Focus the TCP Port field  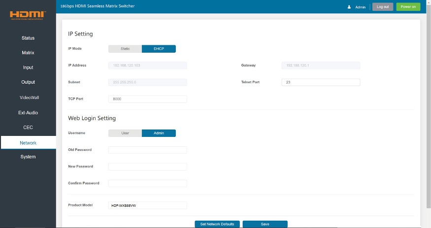[x=148, y=99]
